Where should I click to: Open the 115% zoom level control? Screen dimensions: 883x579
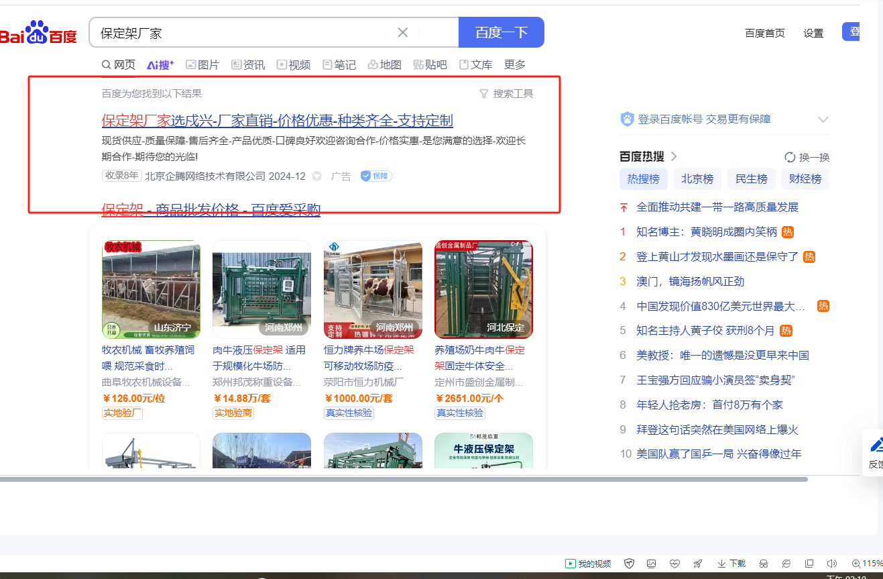click(x=866, y=564)
